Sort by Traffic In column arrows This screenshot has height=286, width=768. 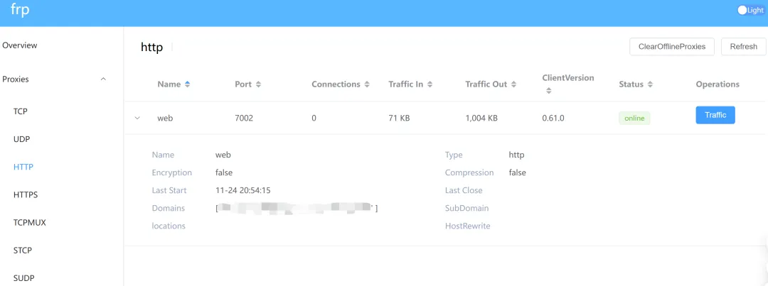point(430,84)
